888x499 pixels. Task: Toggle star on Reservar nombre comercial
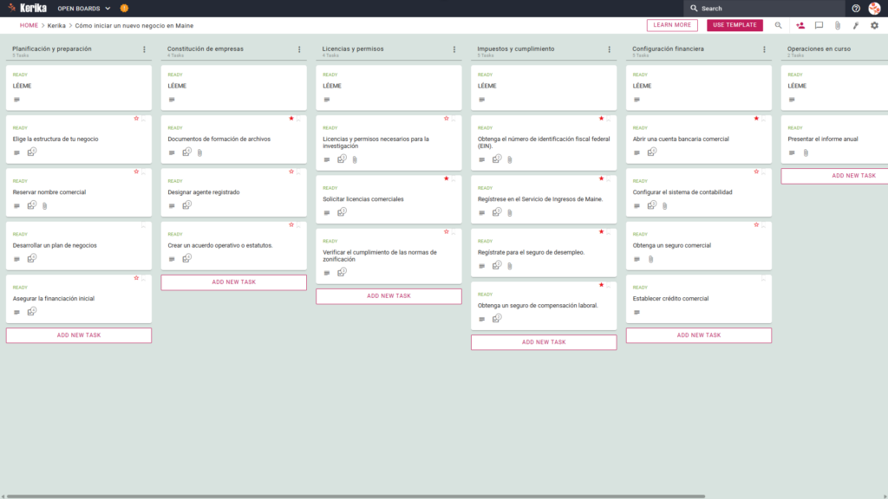(136, 172)
